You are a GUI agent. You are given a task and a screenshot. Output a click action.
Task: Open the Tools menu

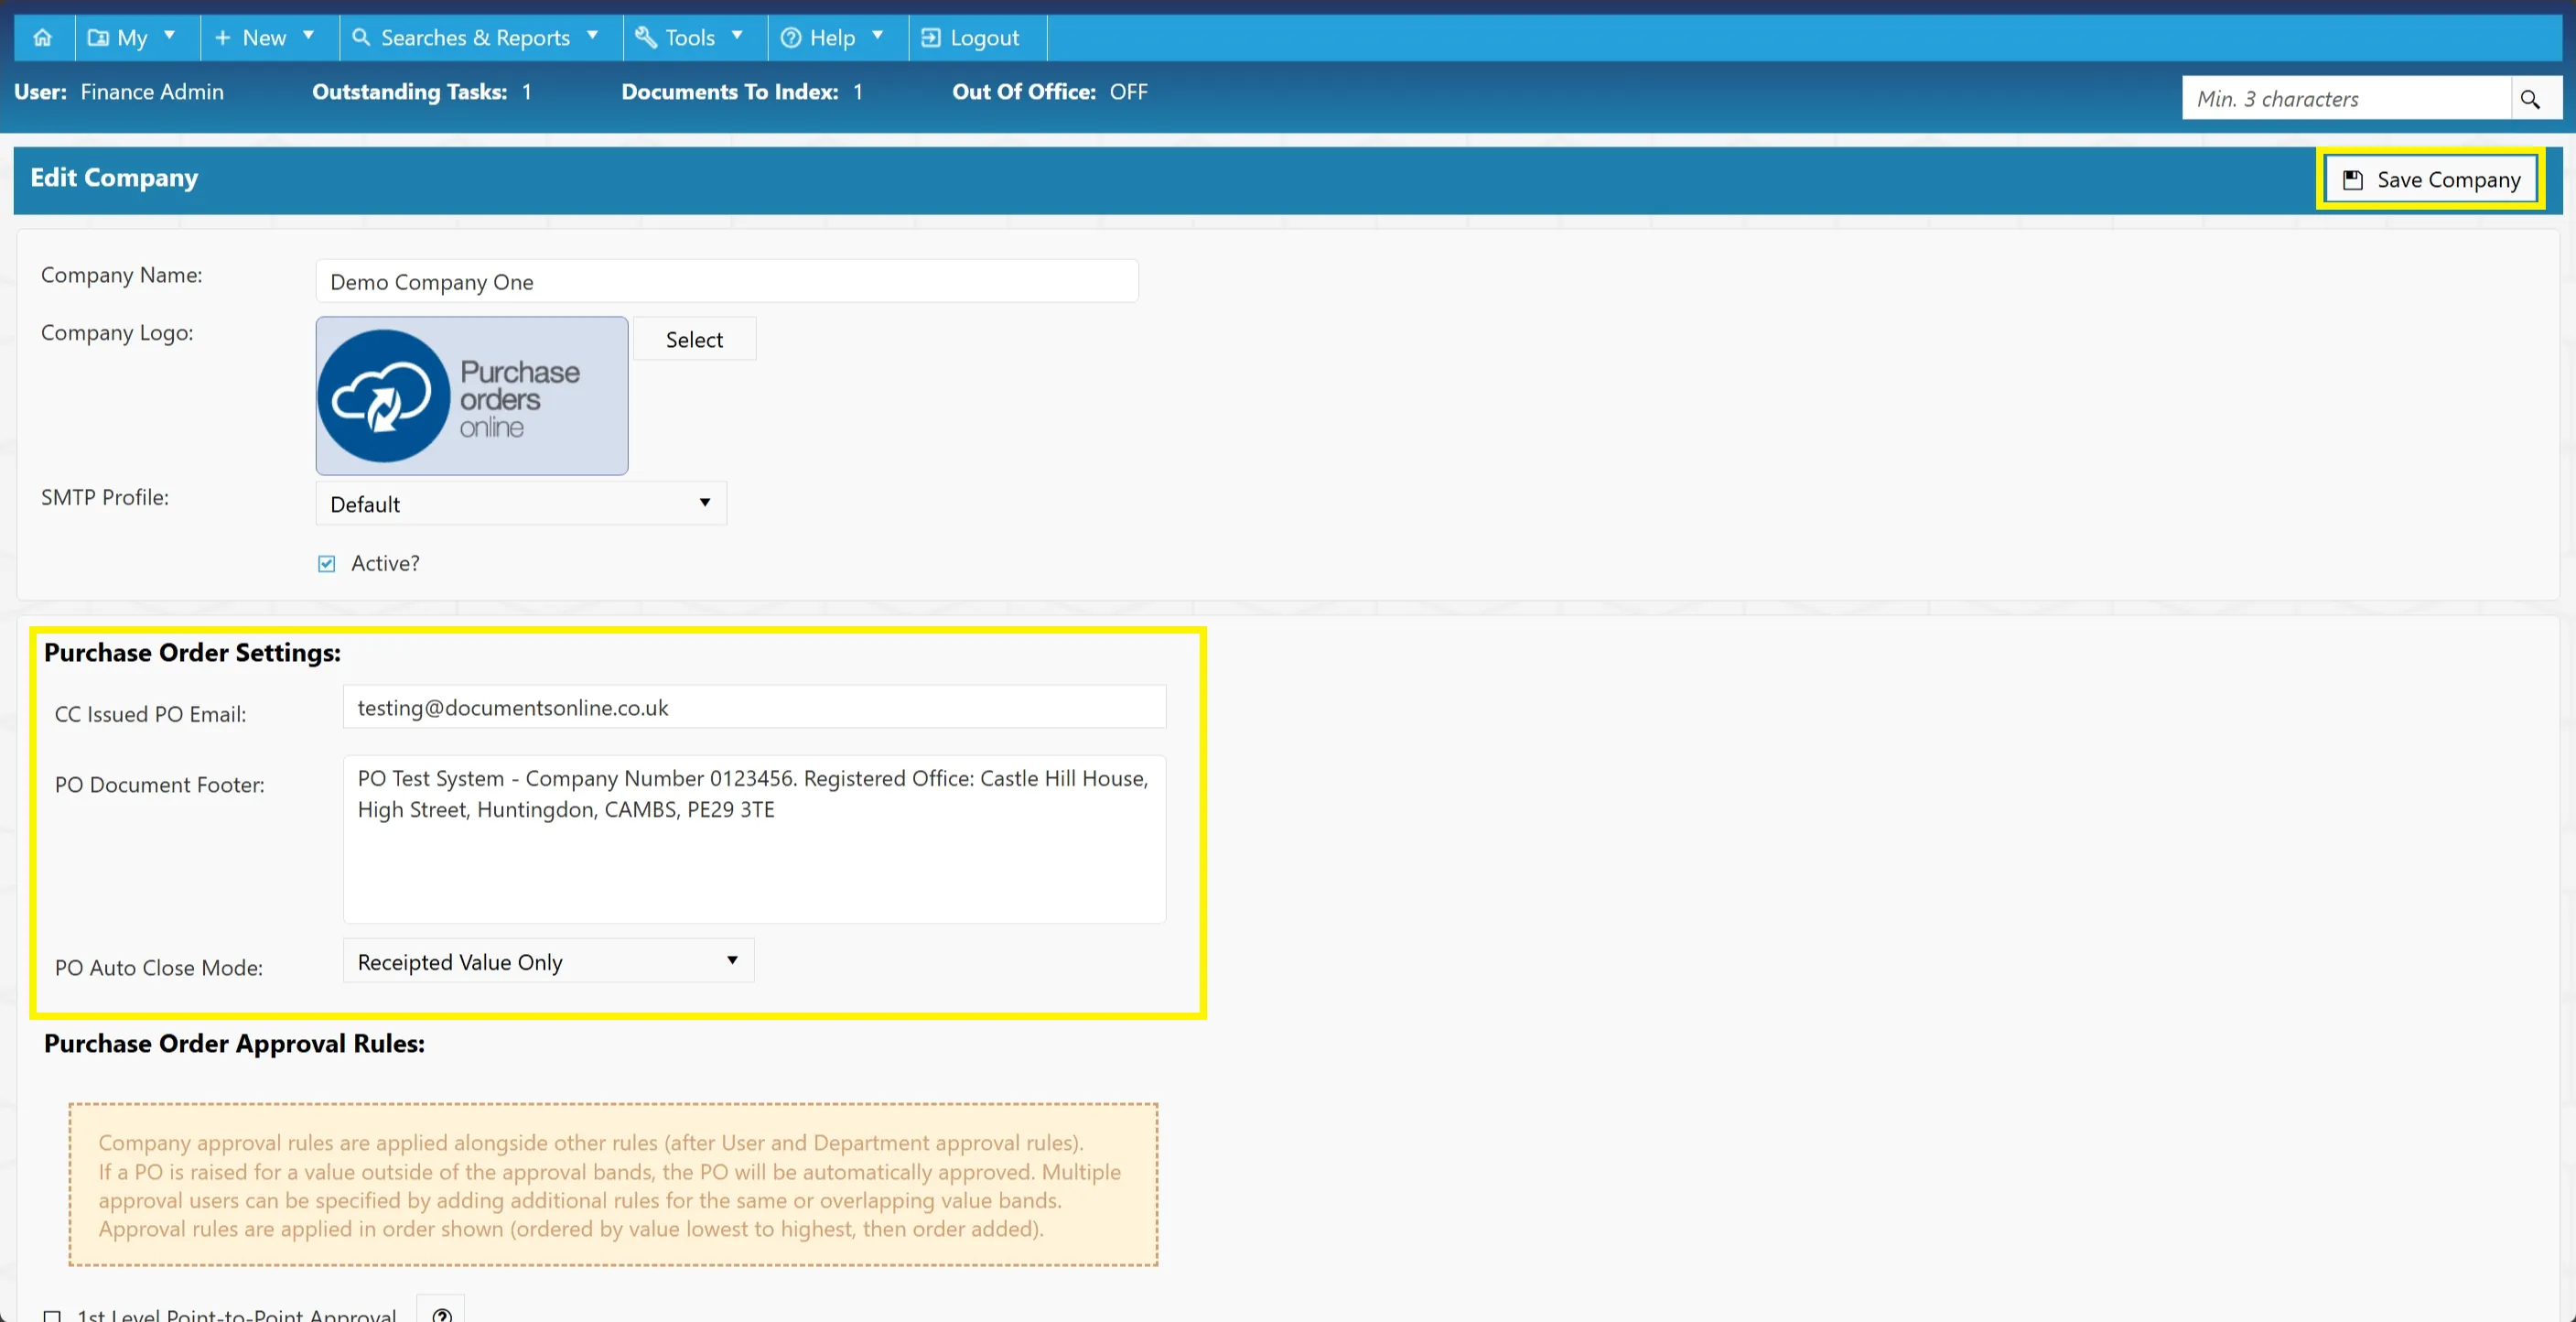[695, 38]
